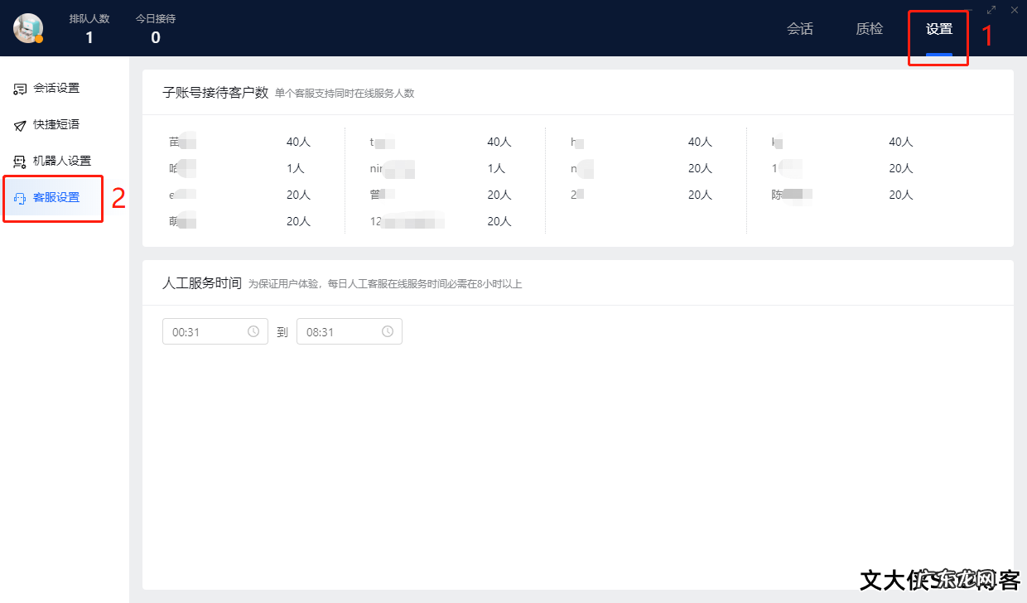Open the clock picker for end time 08:31
Viewport: 1027px width, 603px height.
[x=387, y=330]
